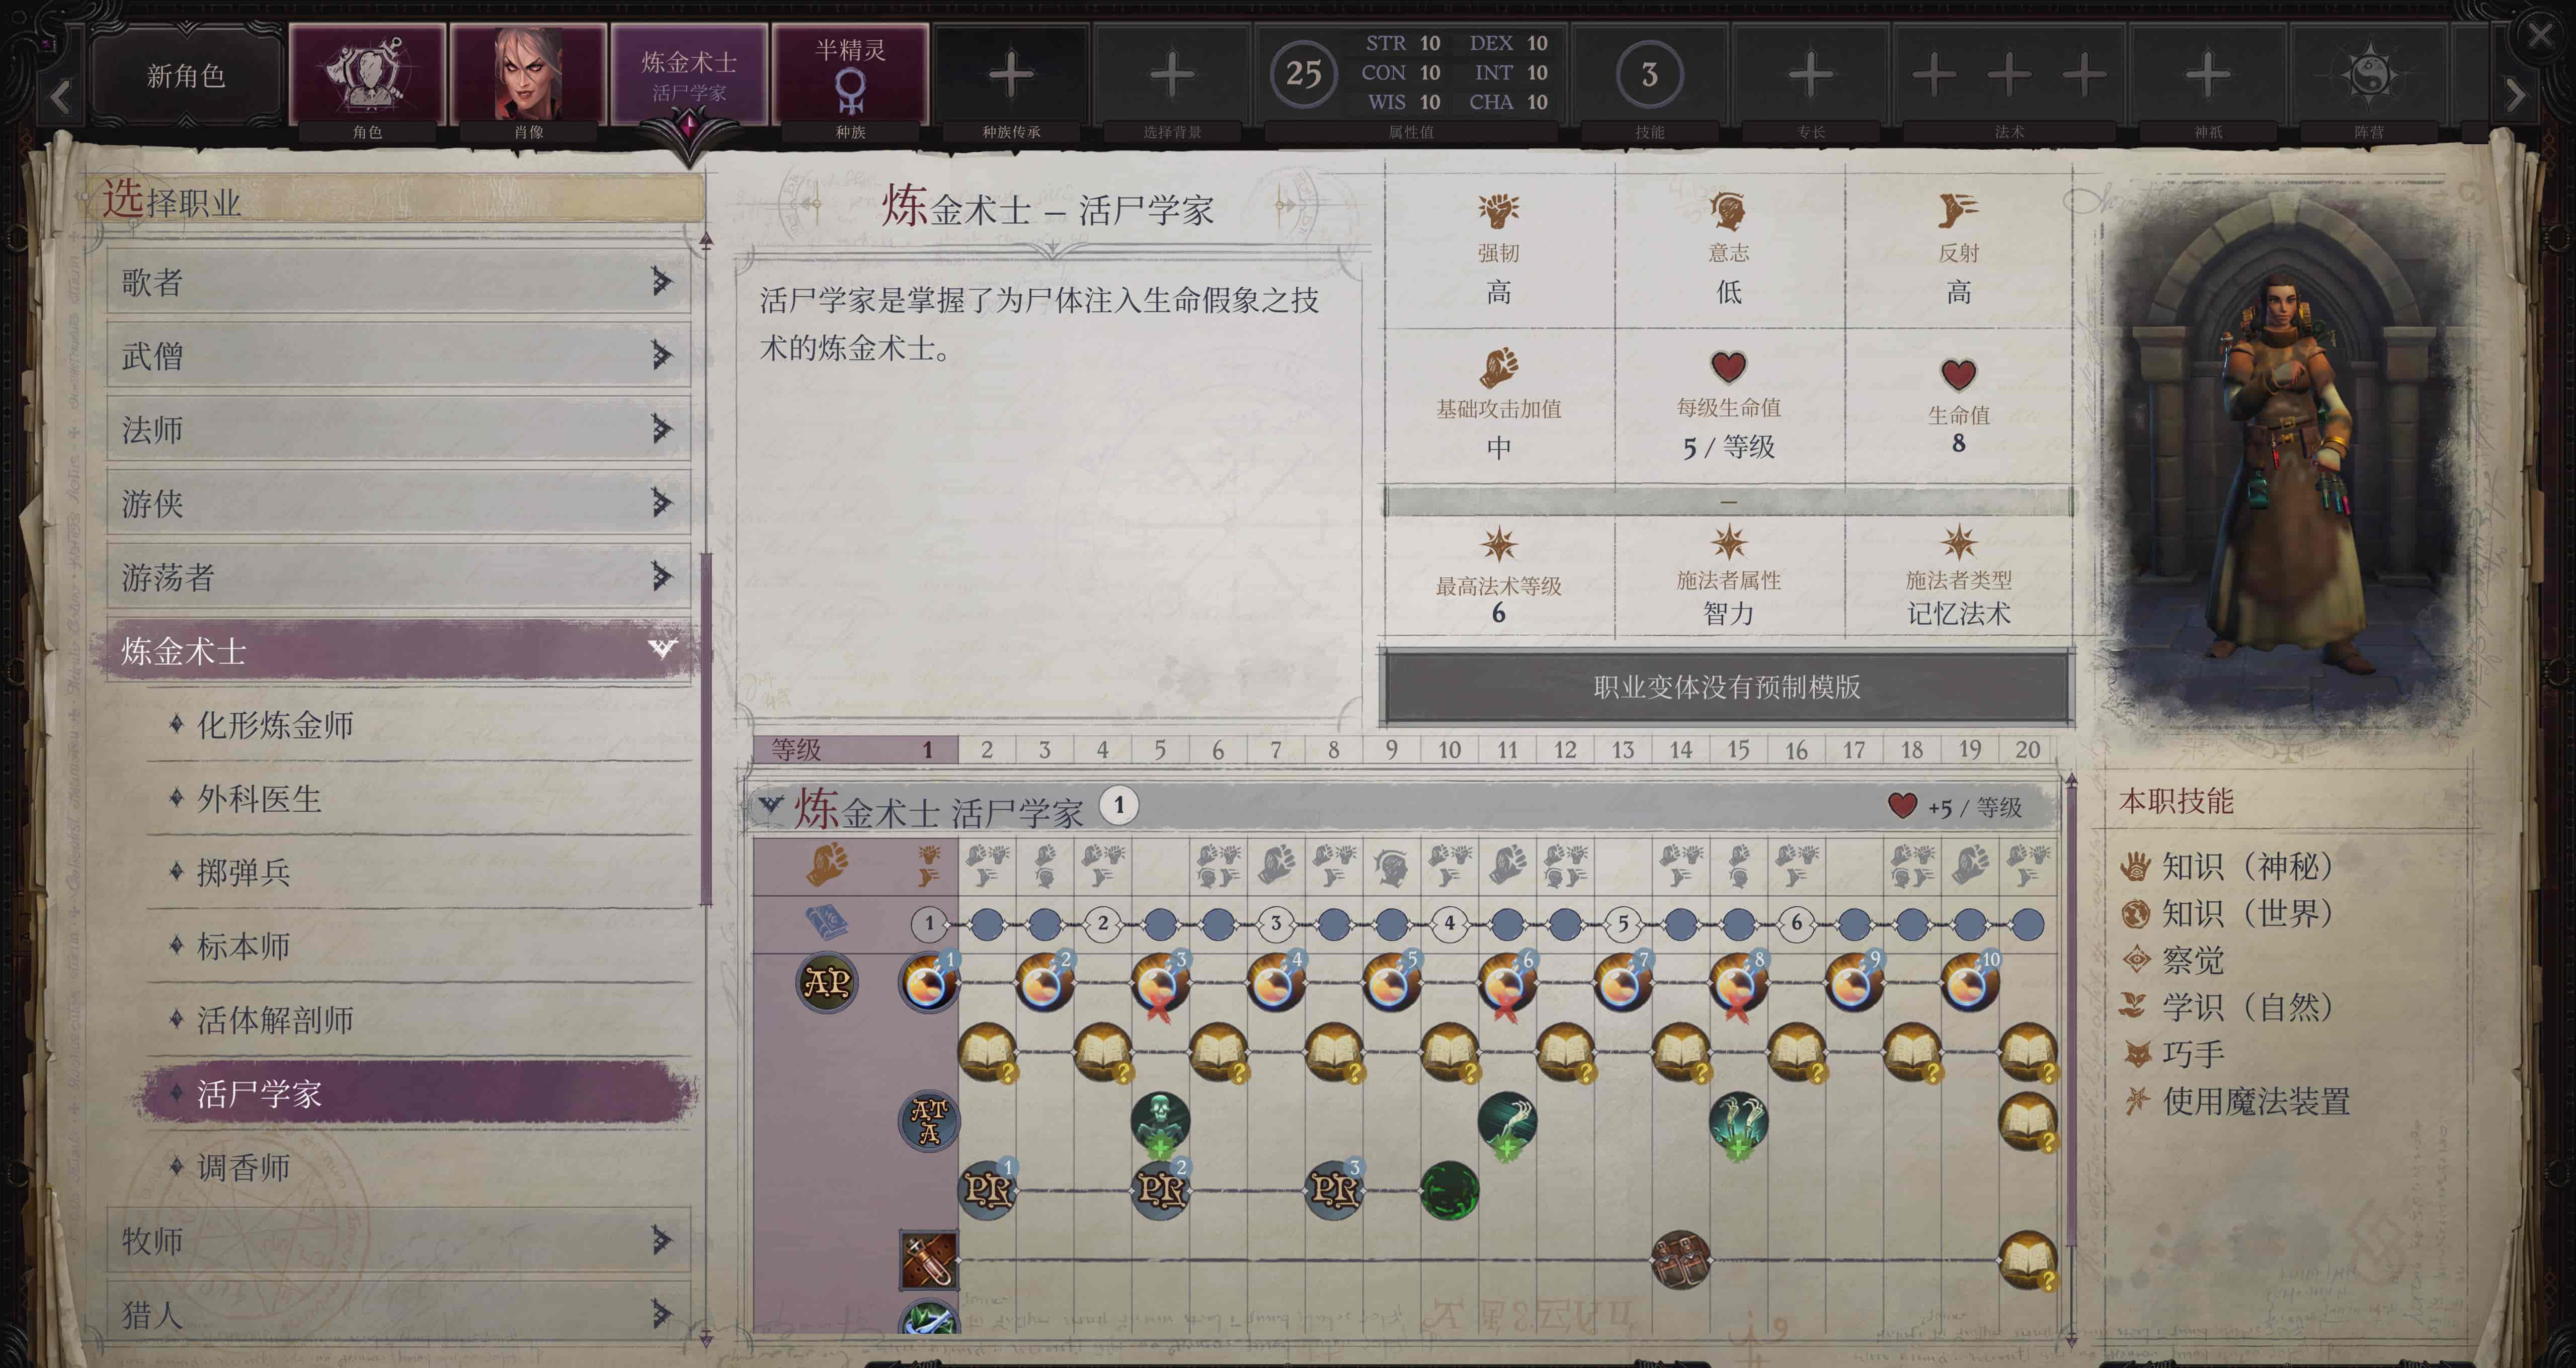Click the PR icon numbered 2
This screenshot has height=1368, width=2576.
click(1161, 1189)
